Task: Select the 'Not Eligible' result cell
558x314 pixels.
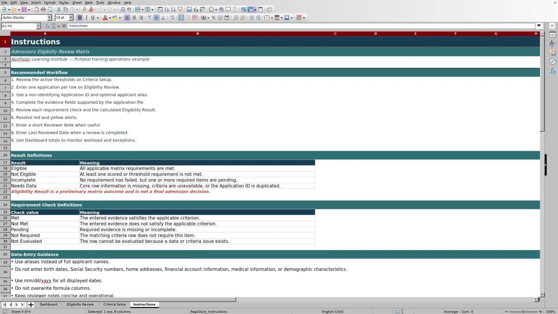Action: click(x=45, y=174)
